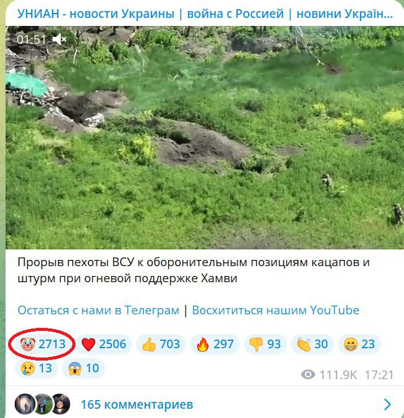The width and height of the screenshot is (404, 418).
Task: Unmute the video with speaker icon
Action: point(59,40)
